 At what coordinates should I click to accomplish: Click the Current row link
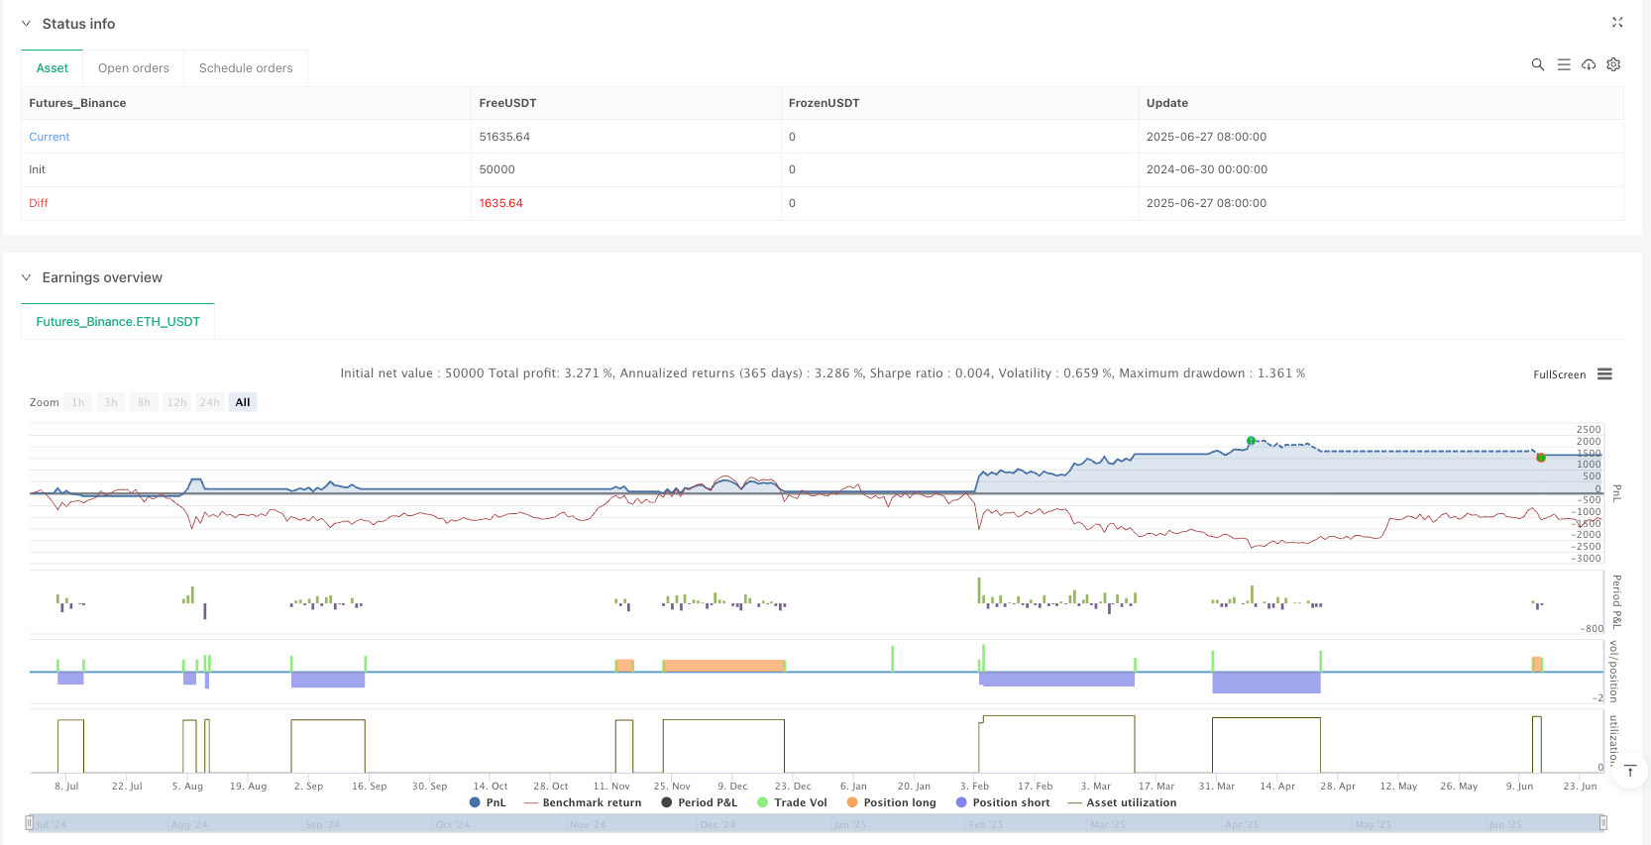point(50,137)
